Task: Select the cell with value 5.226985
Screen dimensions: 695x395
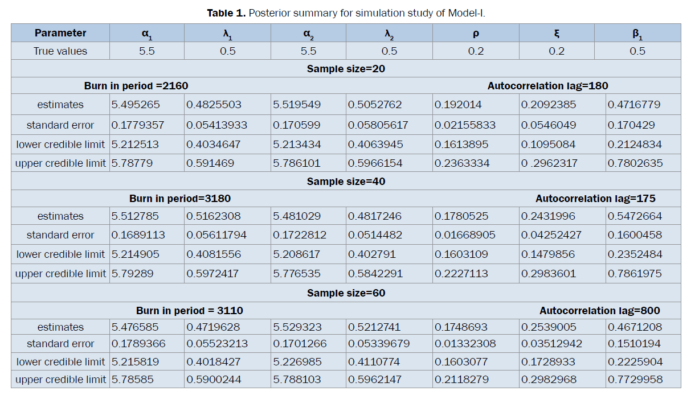Action: point(297,362)
